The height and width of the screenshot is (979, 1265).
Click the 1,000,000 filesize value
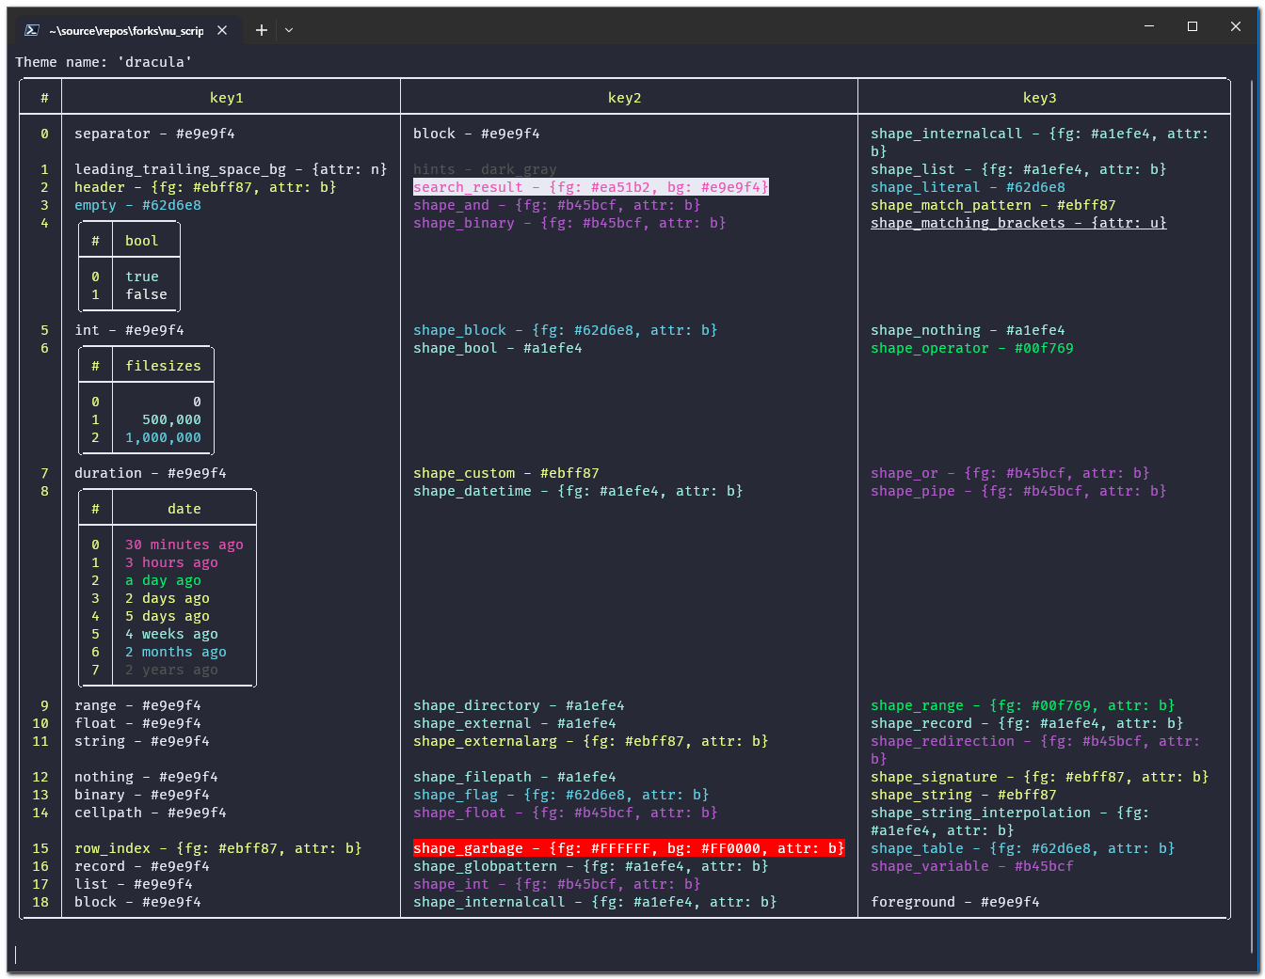pos(164,437)
